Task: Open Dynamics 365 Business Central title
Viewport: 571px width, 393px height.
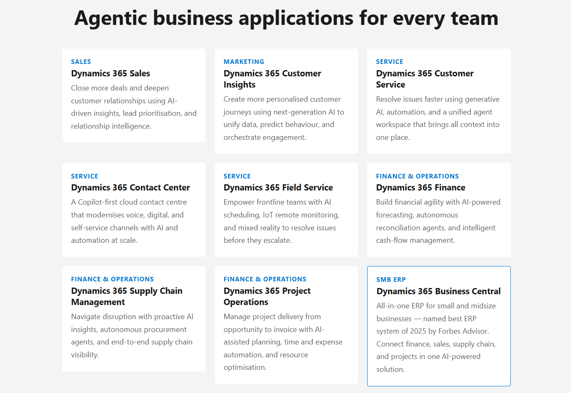Action: [x=439, y=291]
